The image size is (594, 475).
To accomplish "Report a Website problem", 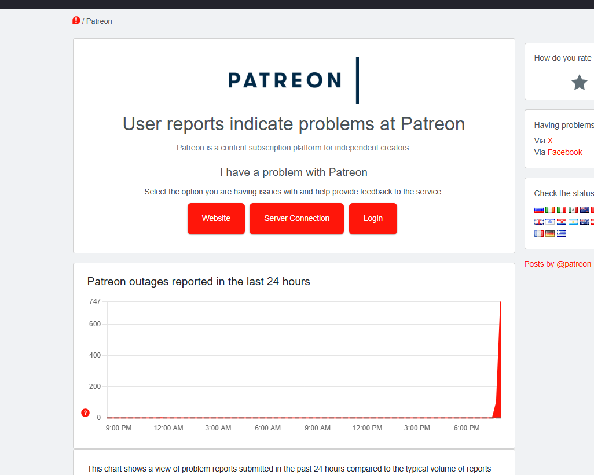I will point(216,218).
